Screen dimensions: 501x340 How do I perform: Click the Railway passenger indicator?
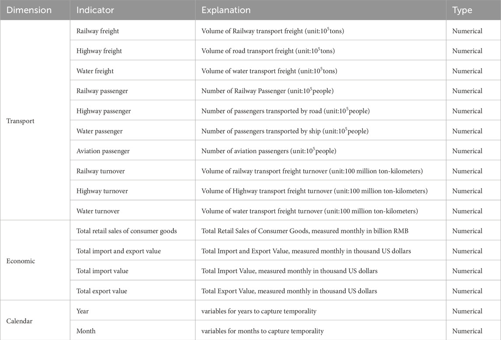click(x=102, y=91)
